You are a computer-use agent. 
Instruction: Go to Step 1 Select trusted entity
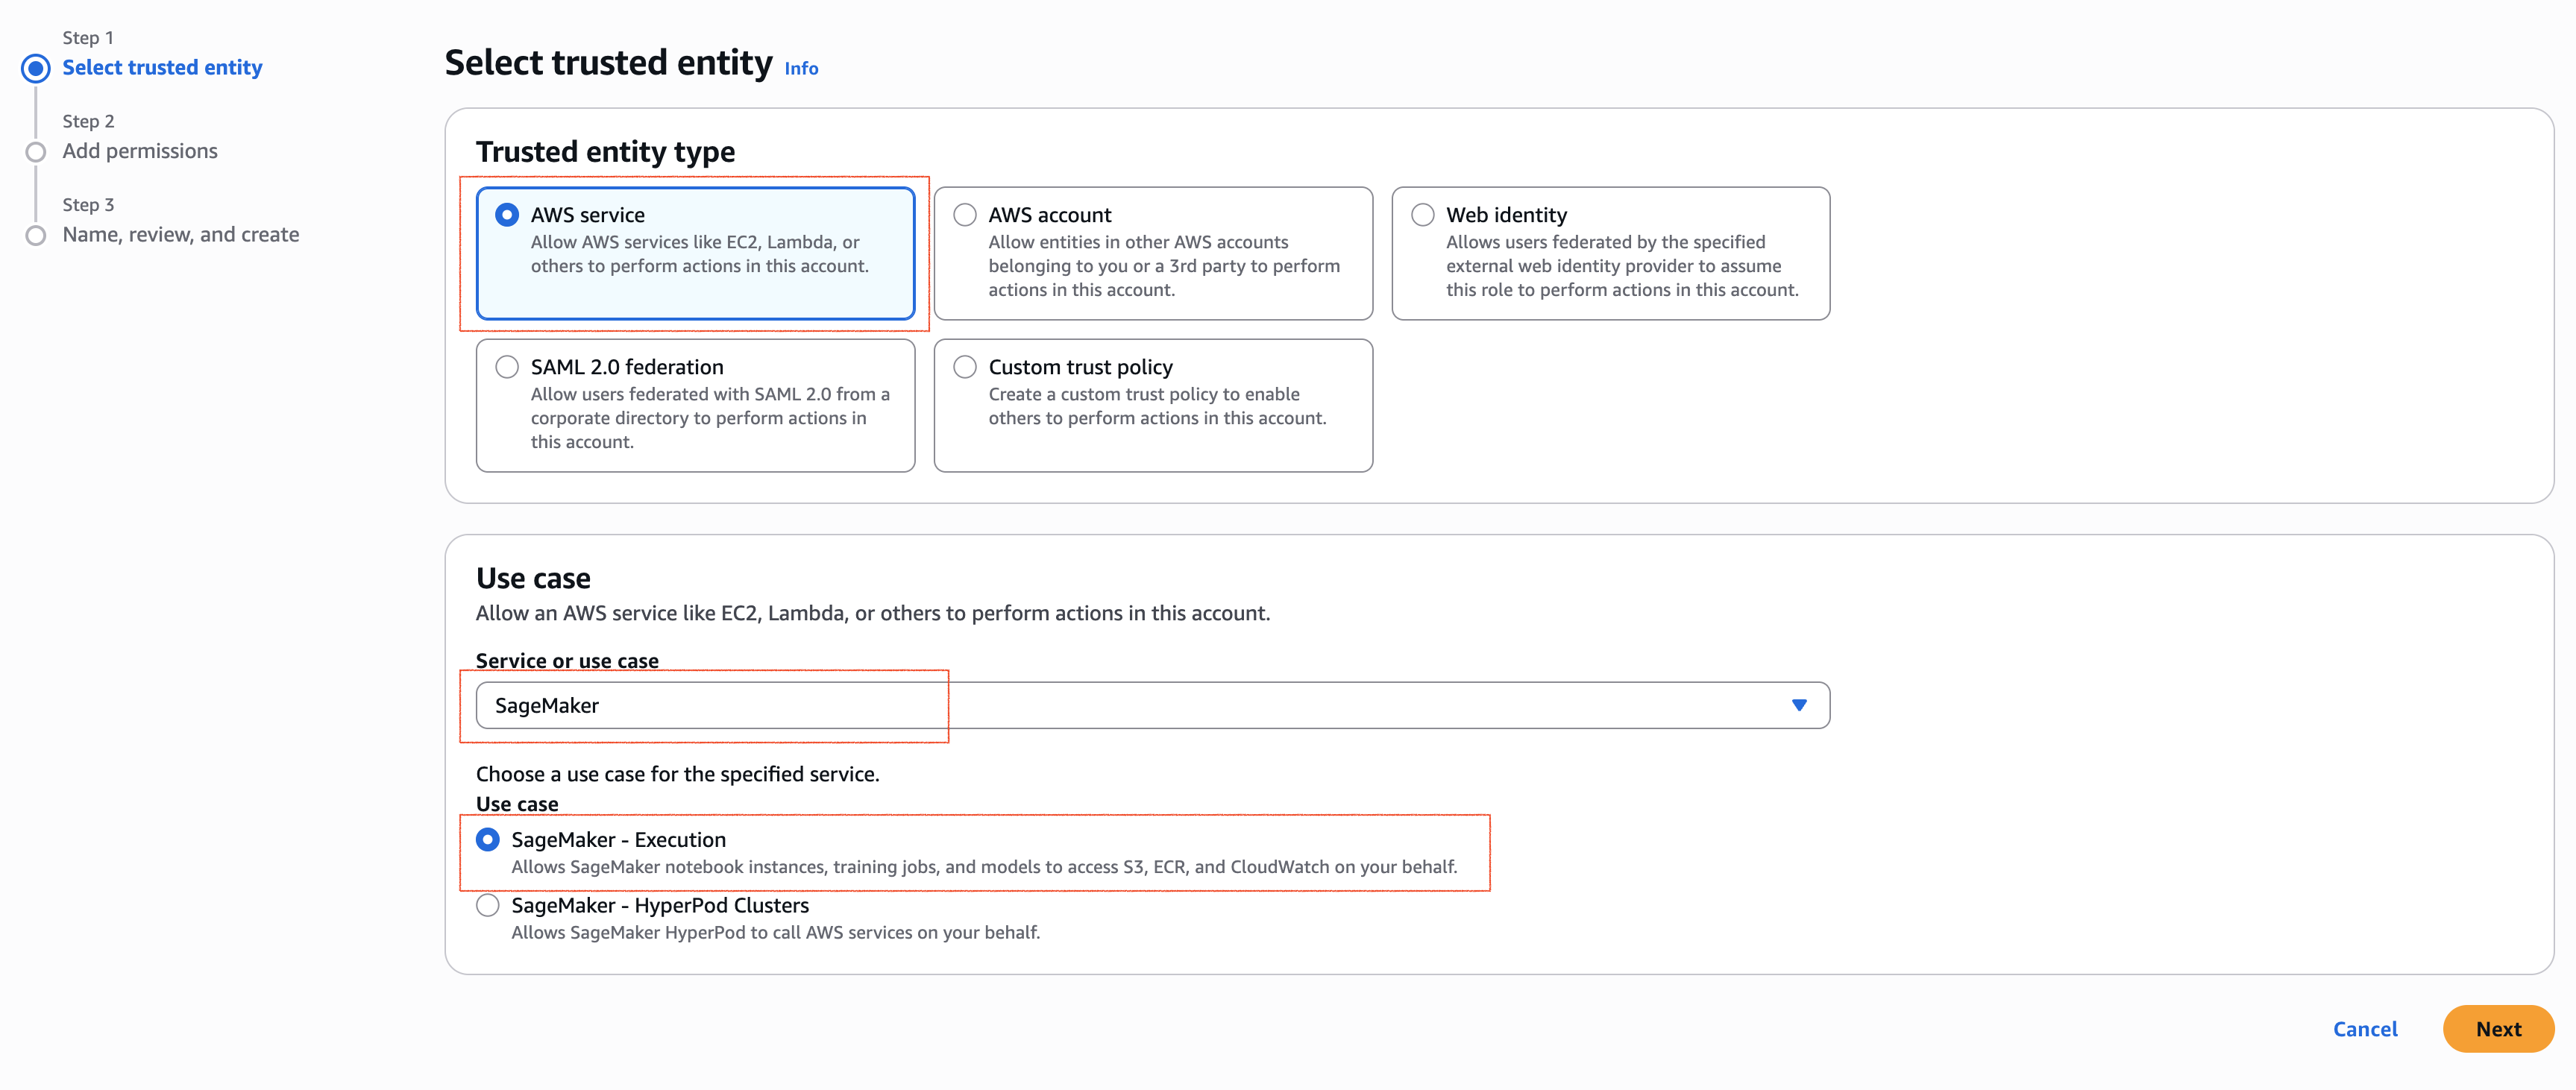pos(162,67)
